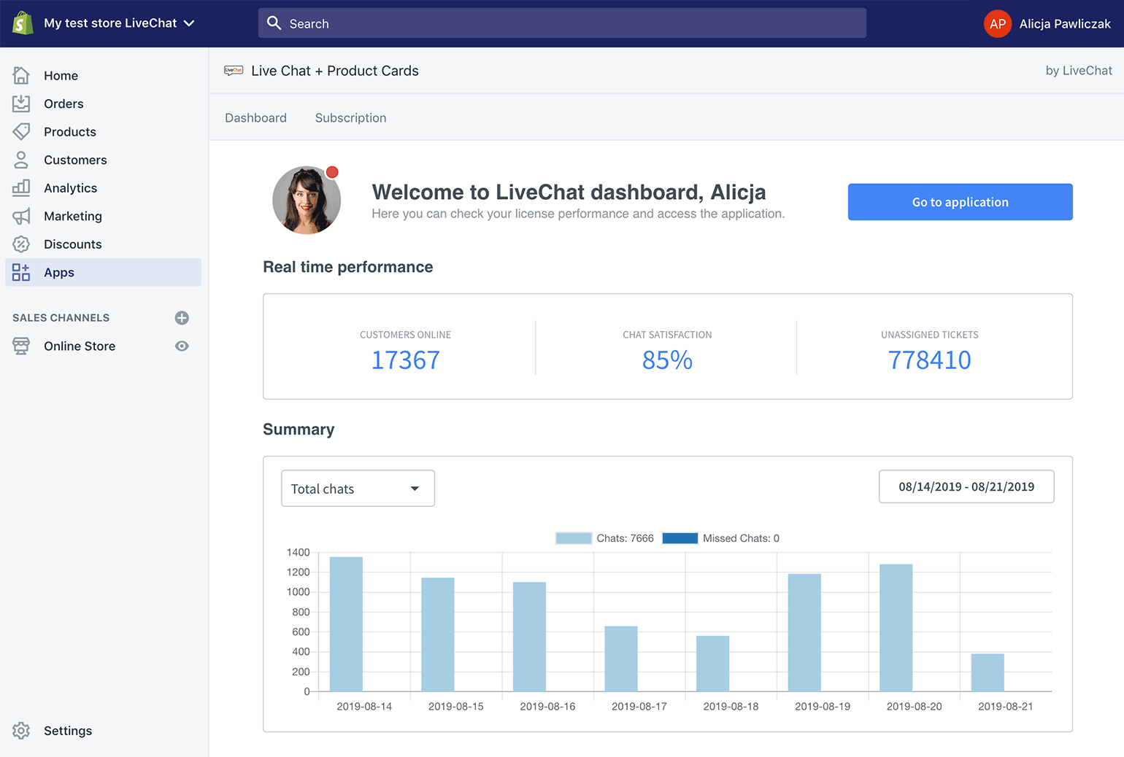Click the Apps grid icon
This screenshot has height=757, width=1124.
tap(21, 272)
